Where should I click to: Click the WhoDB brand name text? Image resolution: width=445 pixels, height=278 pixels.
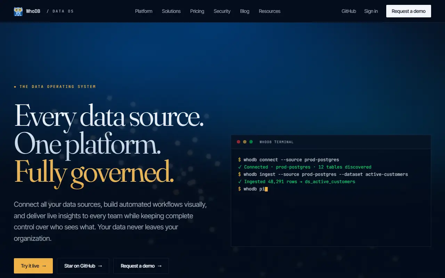(33, 11)
